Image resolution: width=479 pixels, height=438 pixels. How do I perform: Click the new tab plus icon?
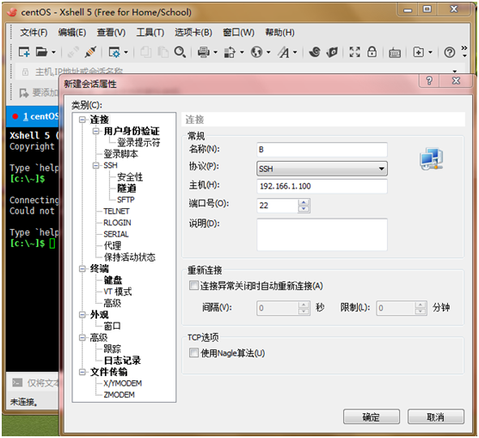pyautogui.click(x=419, y=52)
